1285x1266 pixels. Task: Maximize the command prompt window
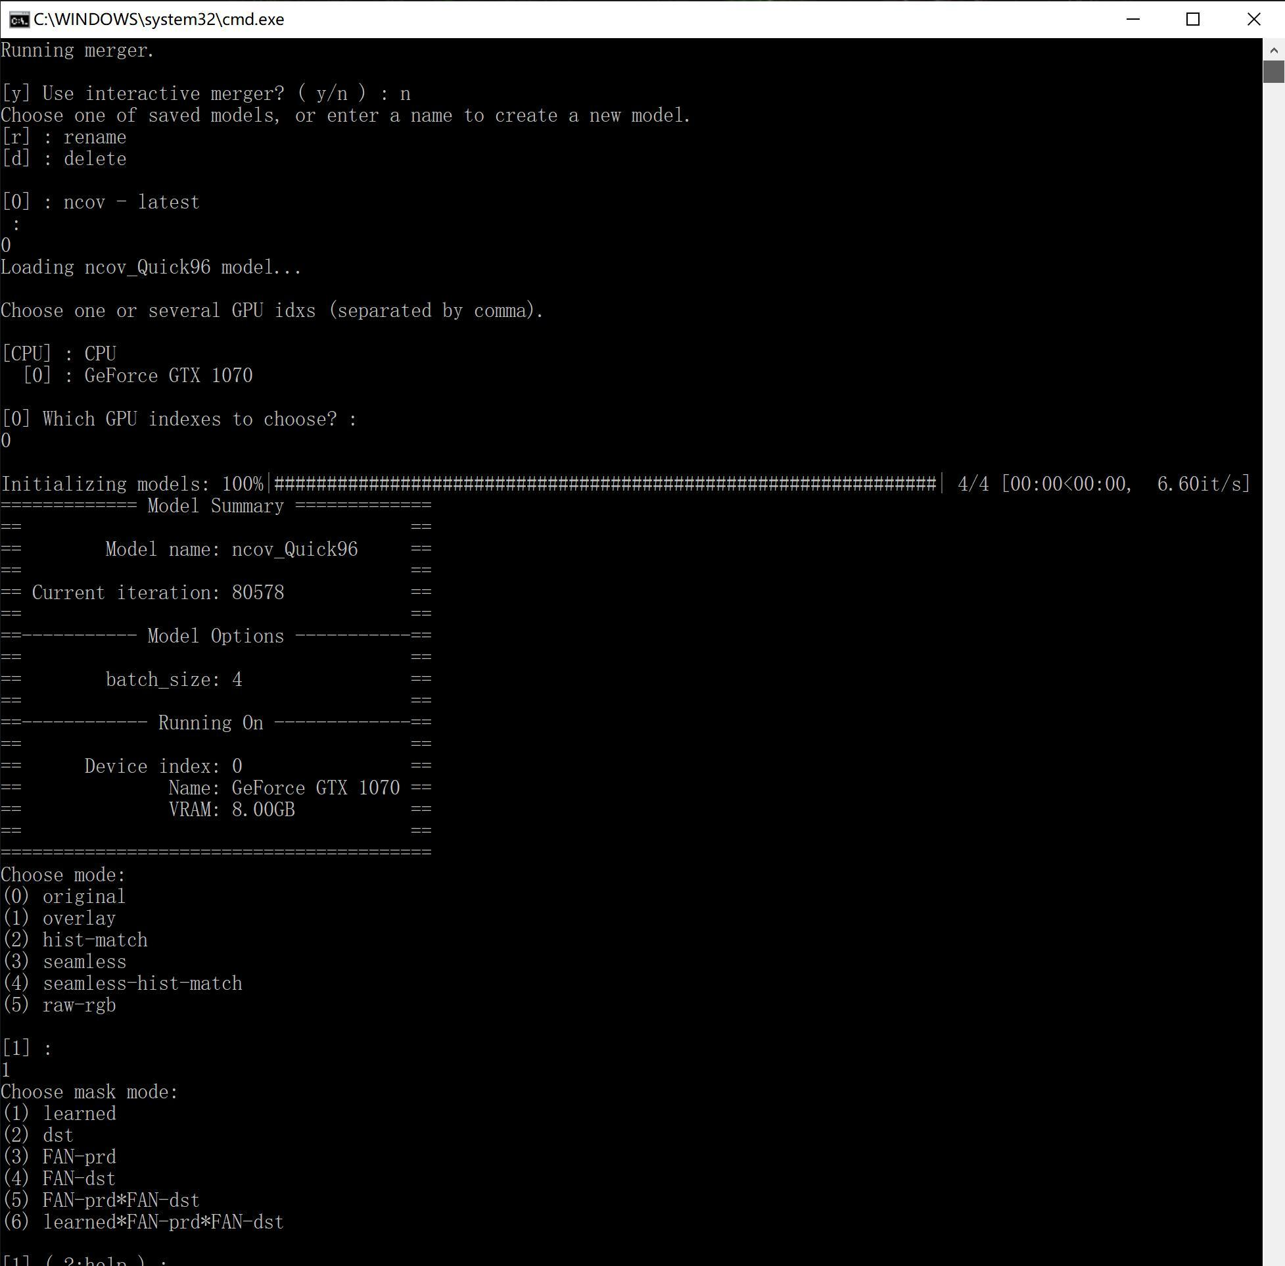coord(1192,19)
